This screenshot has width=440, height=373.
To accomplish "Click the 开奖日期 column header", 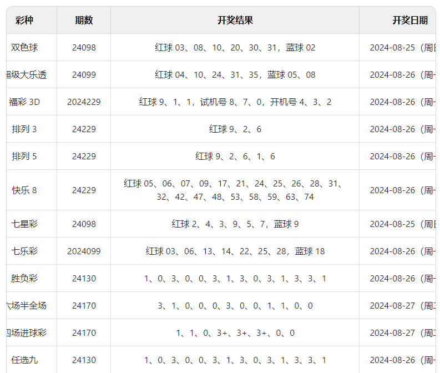I will pyautogui.click(x=409, y=21).
